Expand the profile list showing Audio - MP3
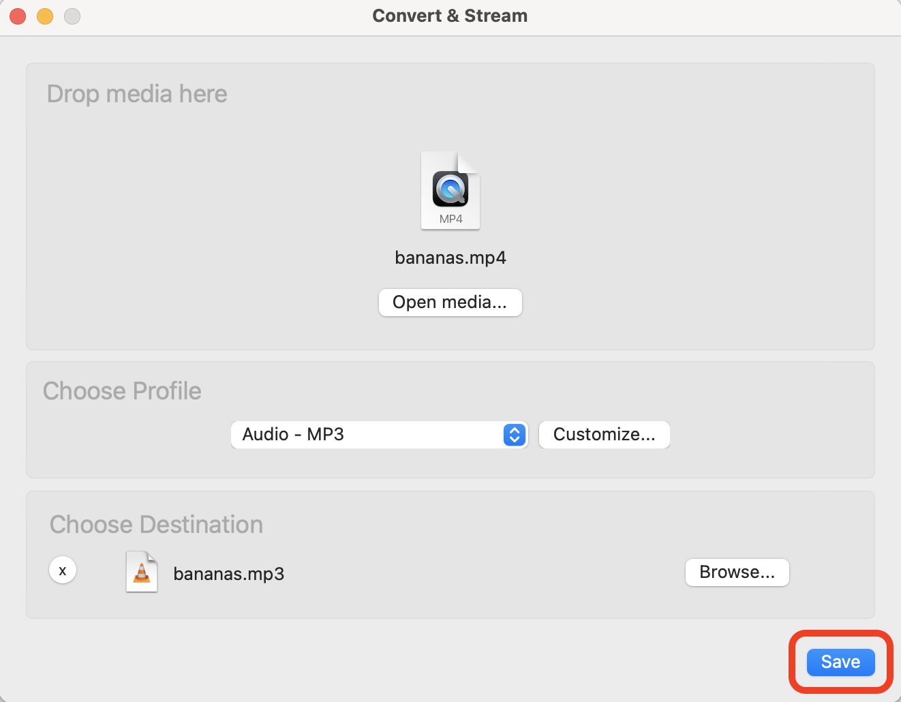Image resolution: width=901 pixels, height=702 pixels. (x=379, y=435)
